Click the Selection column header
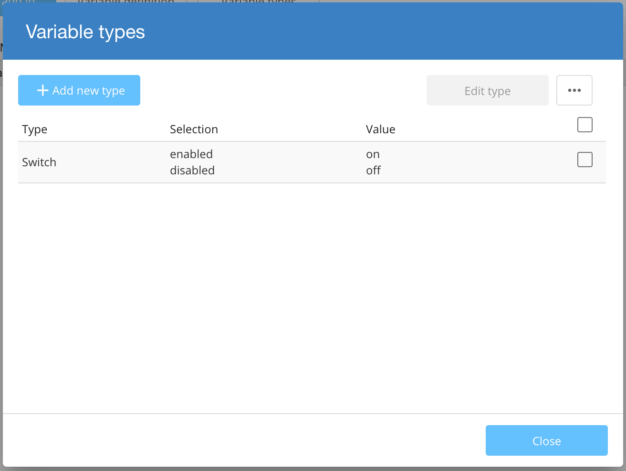This screenshot has width=626, height=471. tap(194, 129)
